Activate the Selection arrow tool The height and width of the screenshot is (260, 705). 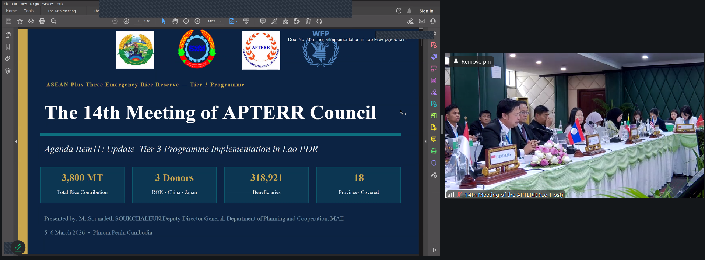[x=164, y=21]
